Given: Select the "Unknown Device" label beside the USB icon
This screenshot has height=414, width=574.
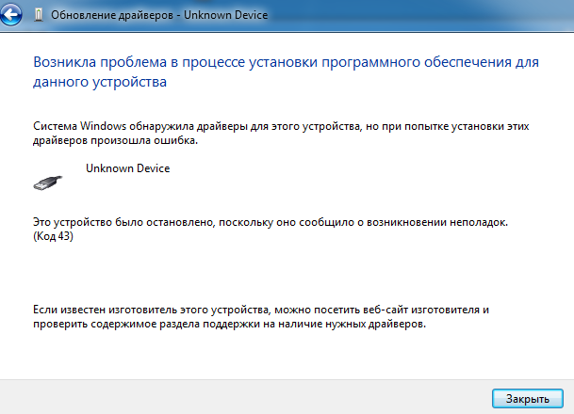Looking at the screenshot, I should pos(127,168).
